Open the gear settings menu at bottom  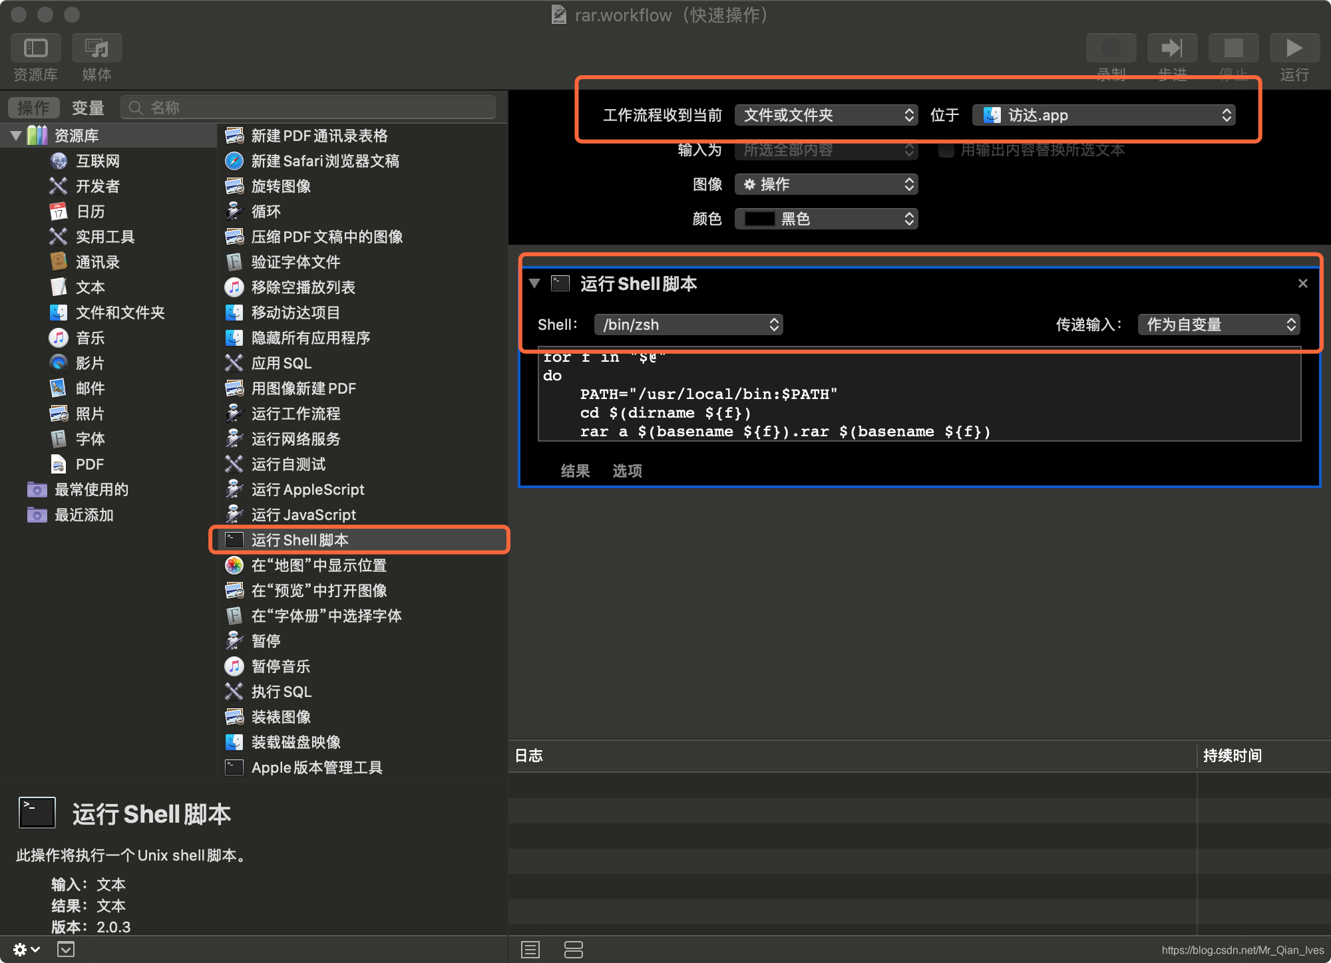point(27,950)
